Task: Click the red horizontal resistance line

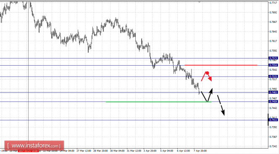Action: pos(221,65)
